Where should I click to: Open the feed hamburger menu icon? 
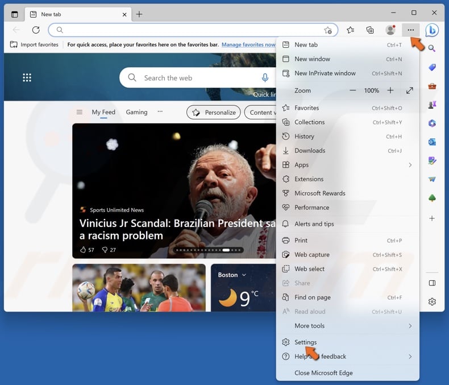coord(80,112)
